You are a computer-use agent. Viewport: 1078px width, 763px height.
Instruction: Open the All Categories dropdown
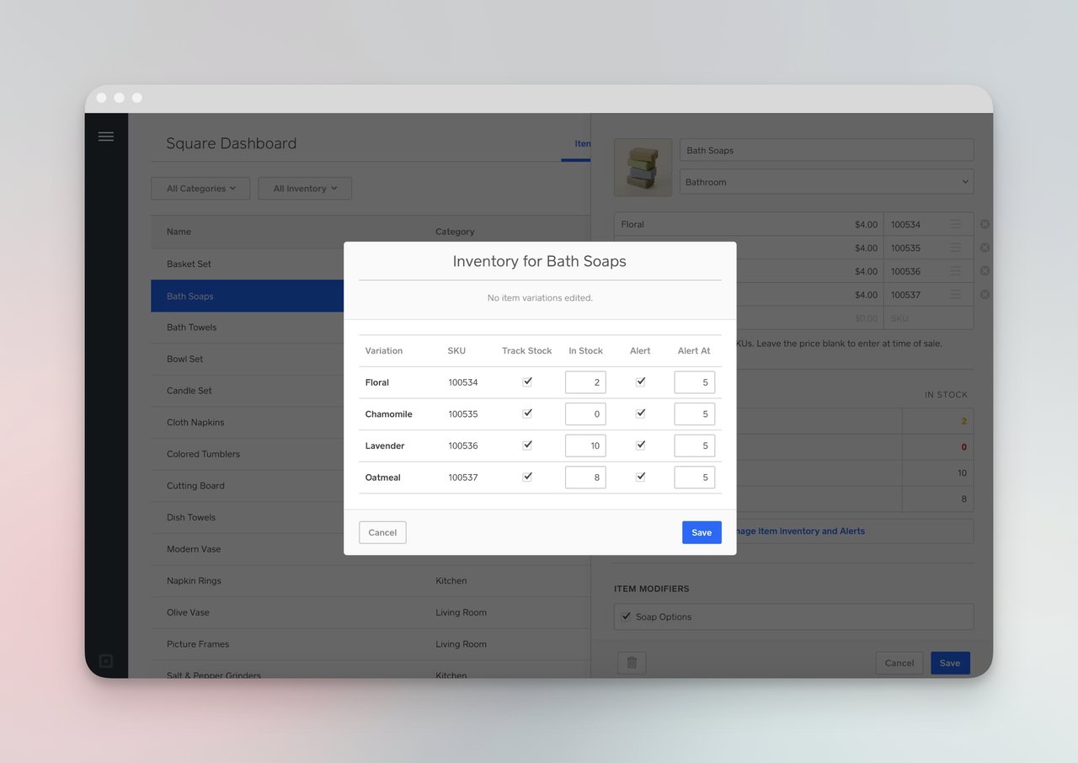click(x=200, y=189)
